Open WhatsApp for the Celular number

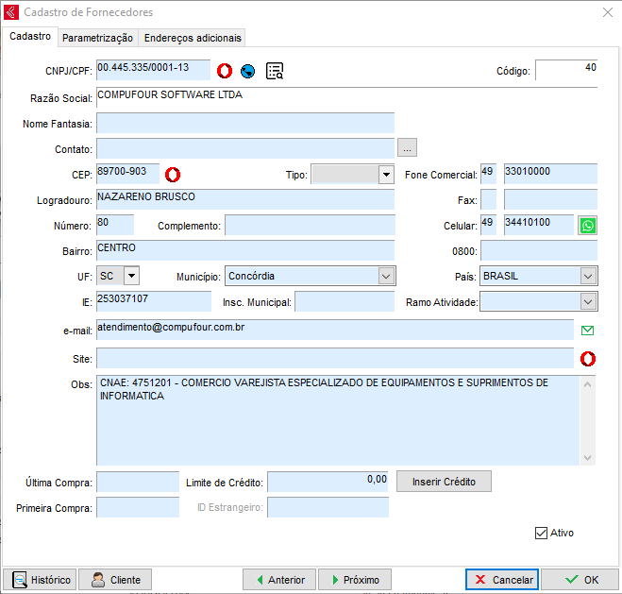click(x=588, y=226)
